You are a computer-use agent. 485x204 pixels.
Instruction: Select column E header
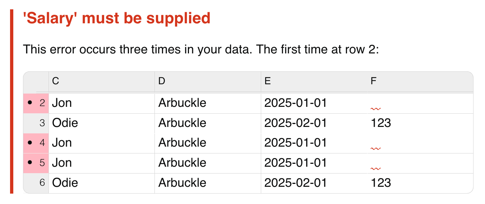[314, 81]
